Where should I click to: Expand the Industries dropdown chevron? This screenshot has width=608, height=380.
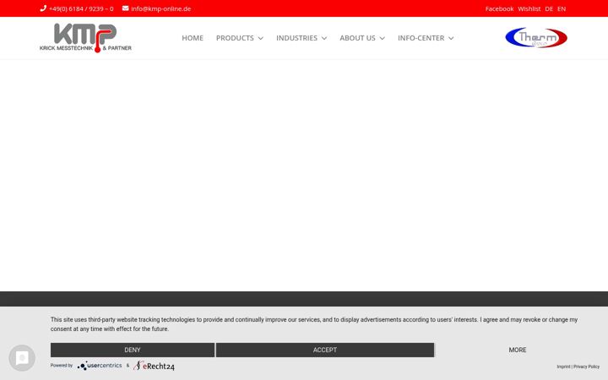pyautogui.click(x=324, y=38)
